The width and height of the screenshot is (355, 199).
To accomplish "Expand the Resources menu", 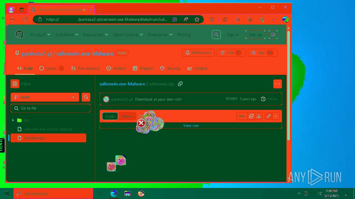I will point(96,35).
